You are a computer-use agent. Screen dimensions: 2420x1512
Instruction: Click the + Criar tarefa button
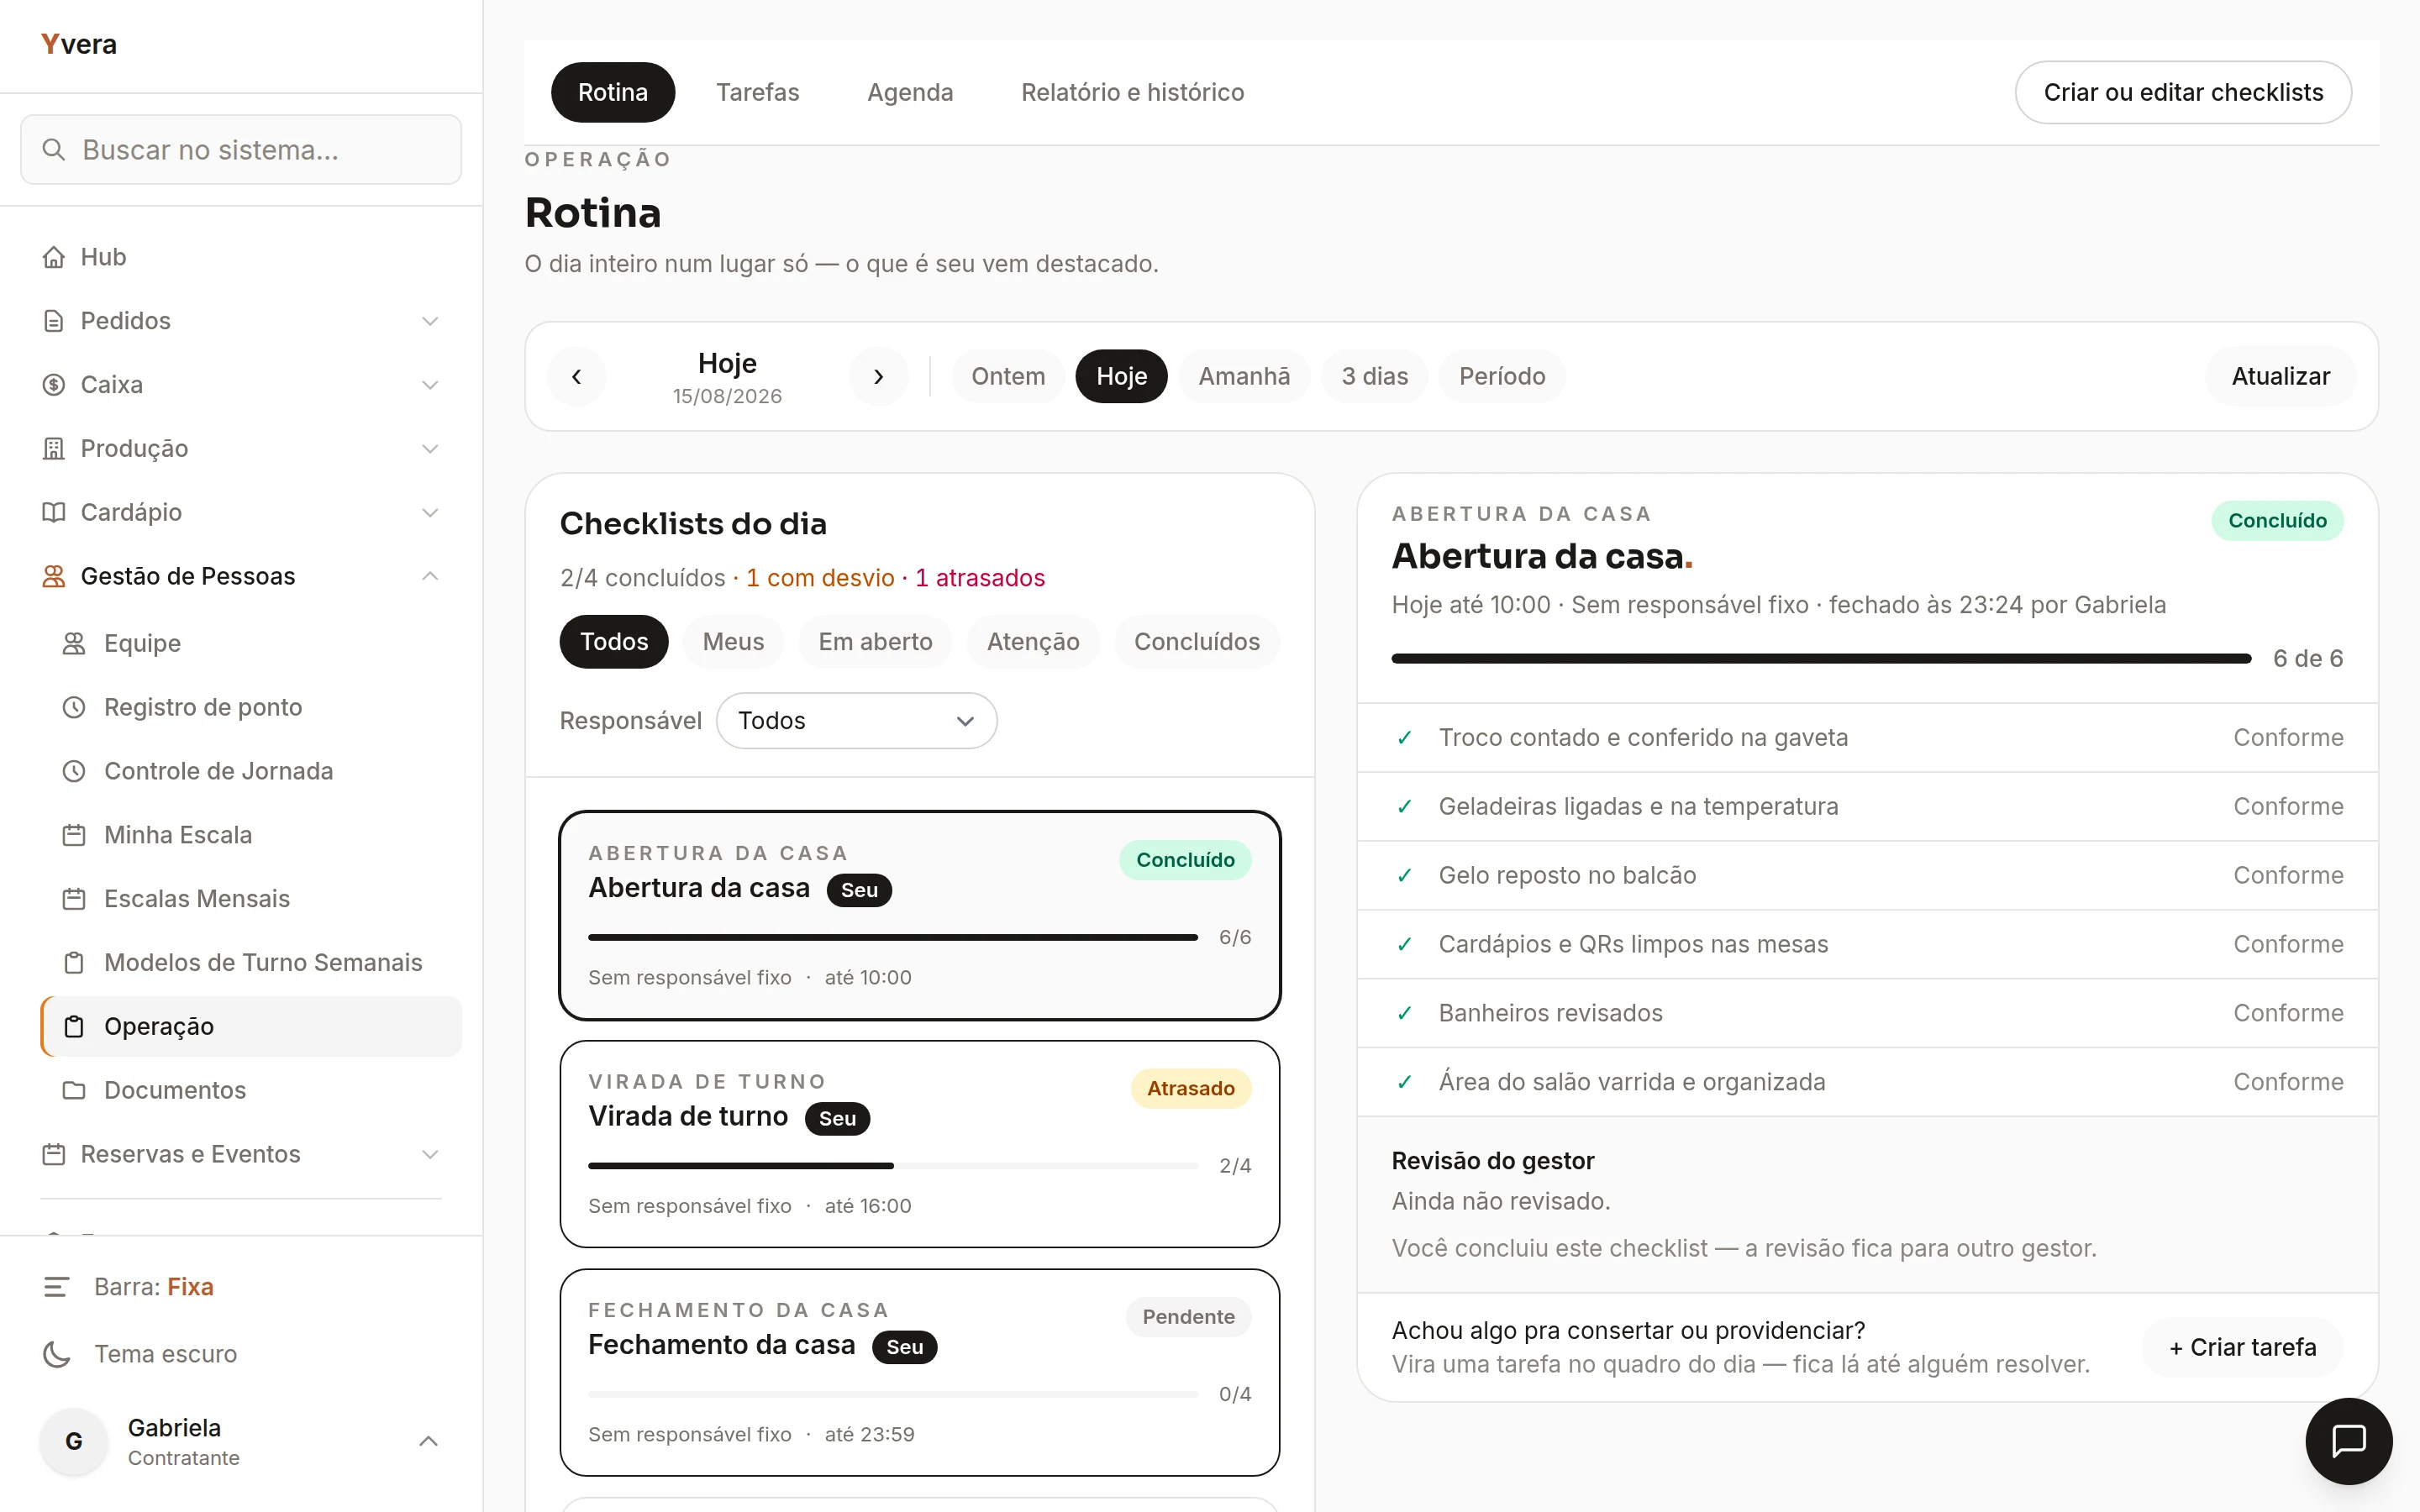tap(2242, 1348)
